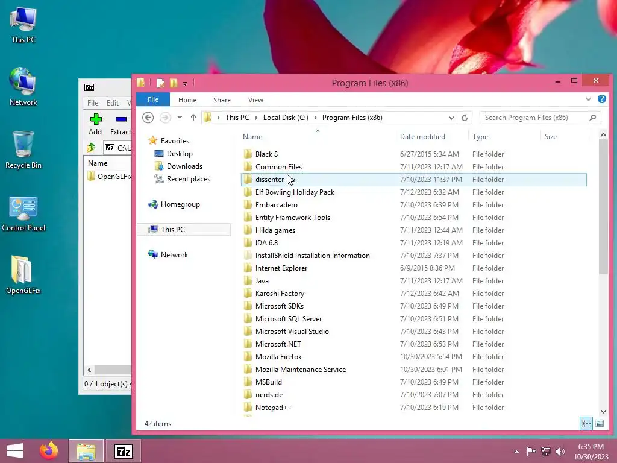Open the recent locations dropdown arrow
617x463 pixels.
[x=180, y=118]
